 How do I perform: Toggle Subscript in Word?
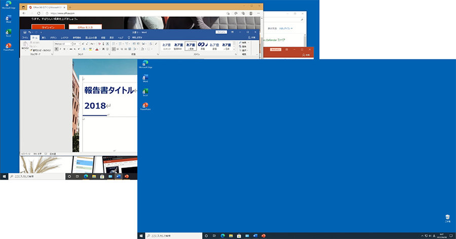(x=75, y=49)
